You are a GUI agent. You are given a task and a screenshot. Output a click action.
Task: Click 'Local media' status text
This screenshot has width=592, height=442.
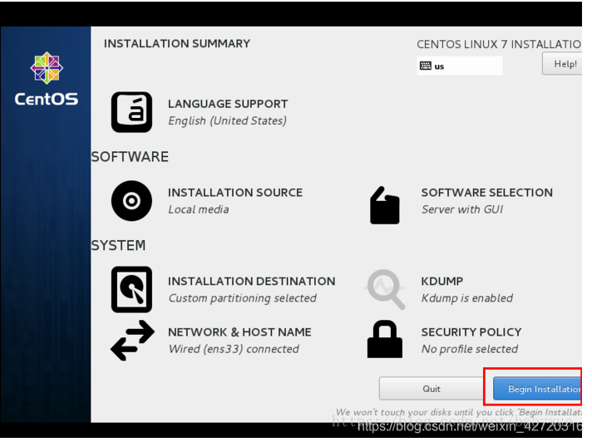[x=199, y=209]
